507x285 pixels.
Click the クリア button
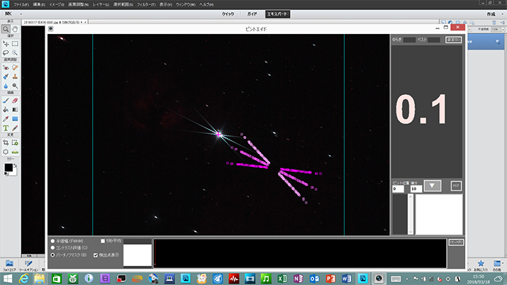[456, 184]
